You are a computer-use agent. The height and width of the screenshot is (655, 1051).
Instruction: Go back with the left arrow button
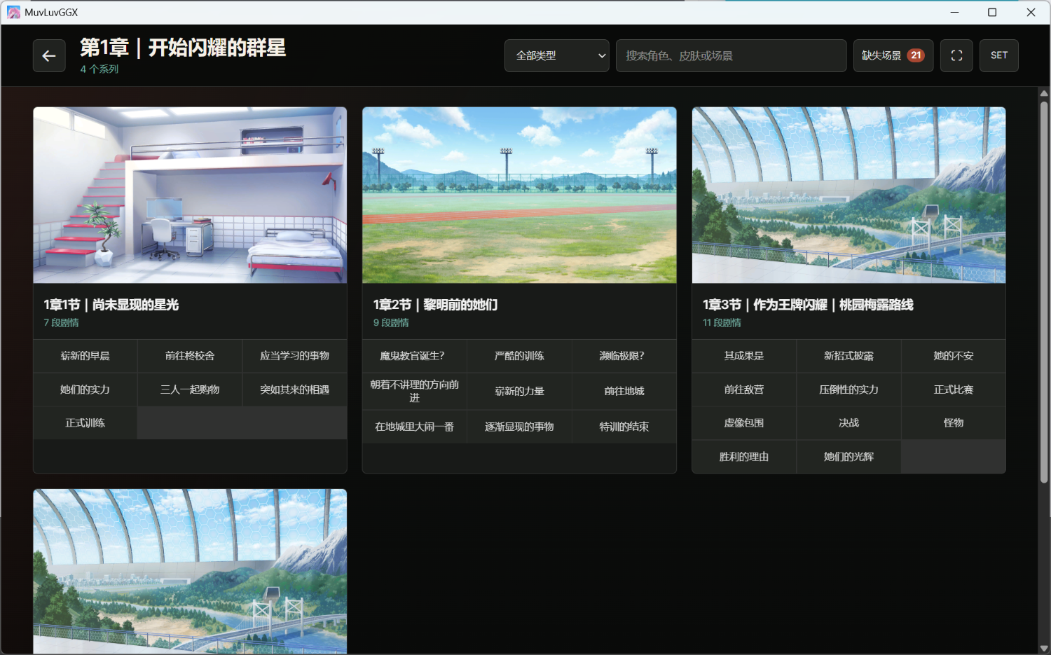click(49, 55)
